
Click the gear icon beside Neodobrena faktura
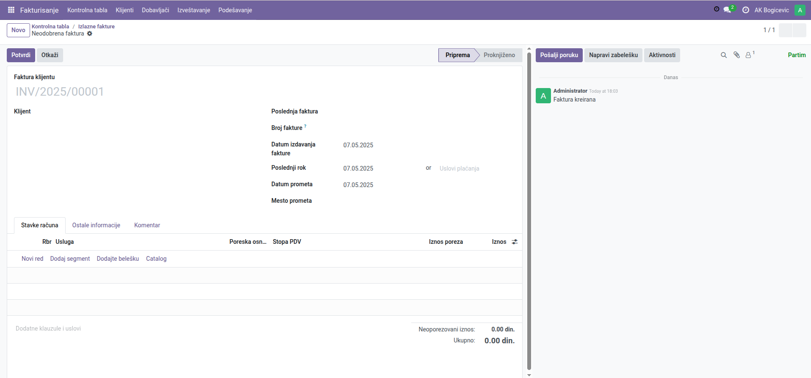90,33
